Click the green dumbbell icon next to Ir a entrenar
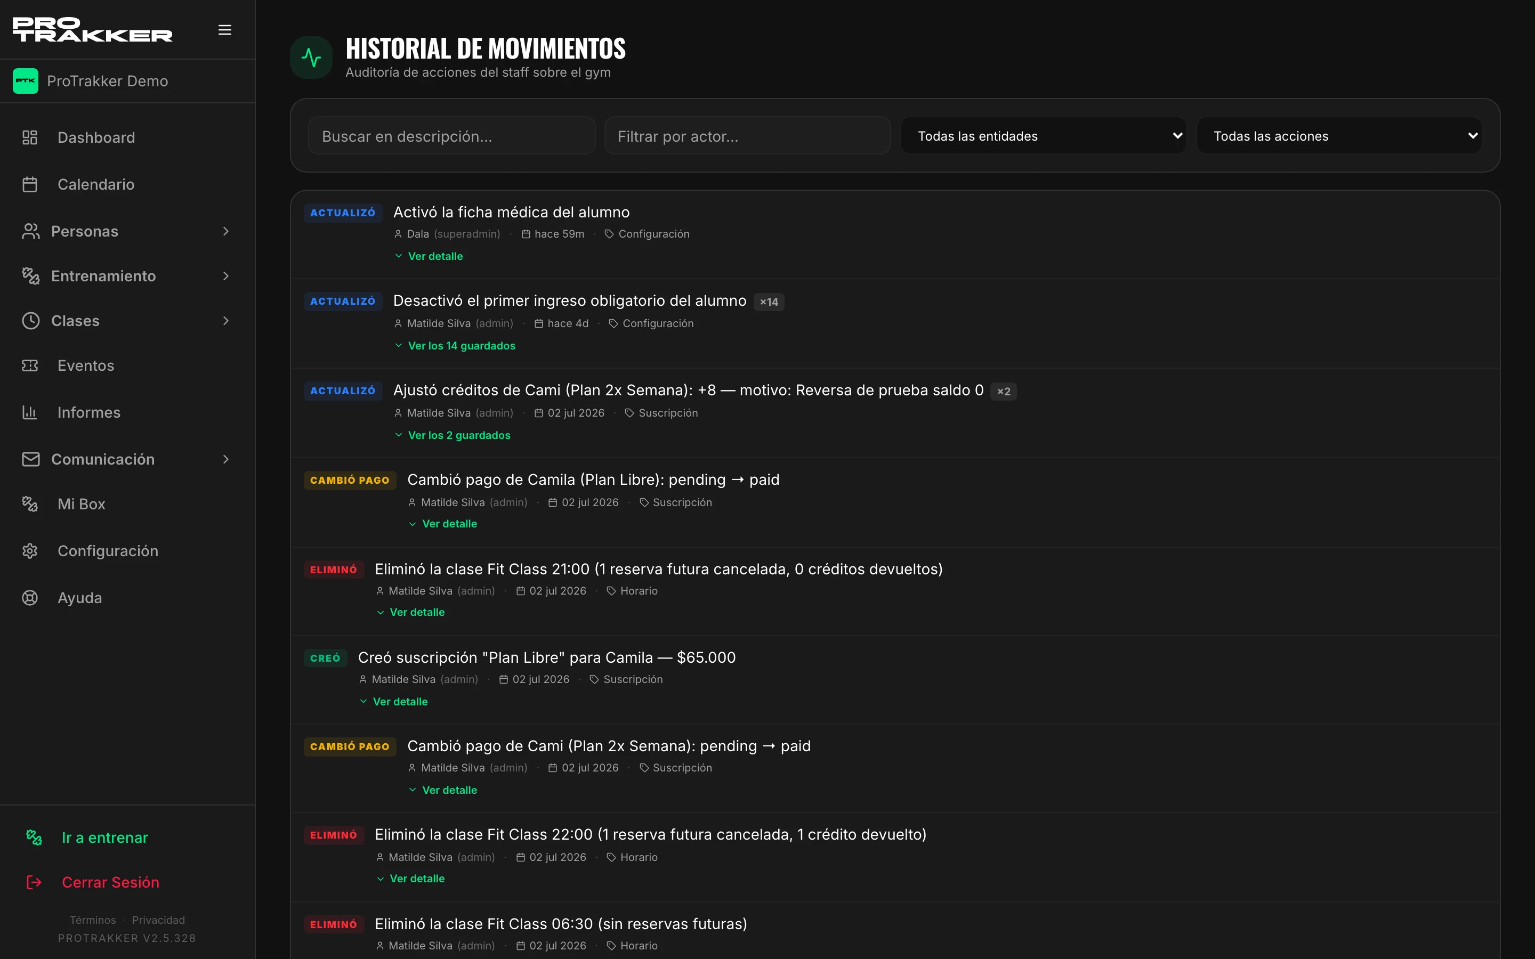The width and height of the screenshot is (1535, 959). (34, 838)
